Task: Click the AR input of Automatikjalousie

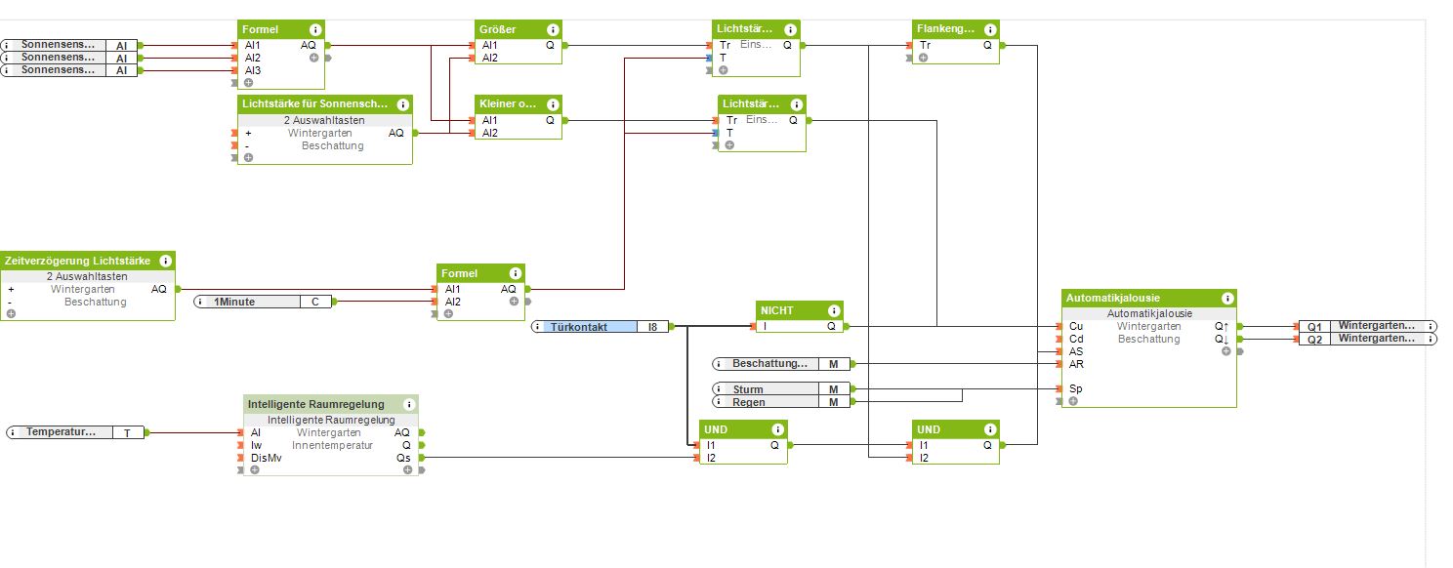Action: (x=1075, y=364)
